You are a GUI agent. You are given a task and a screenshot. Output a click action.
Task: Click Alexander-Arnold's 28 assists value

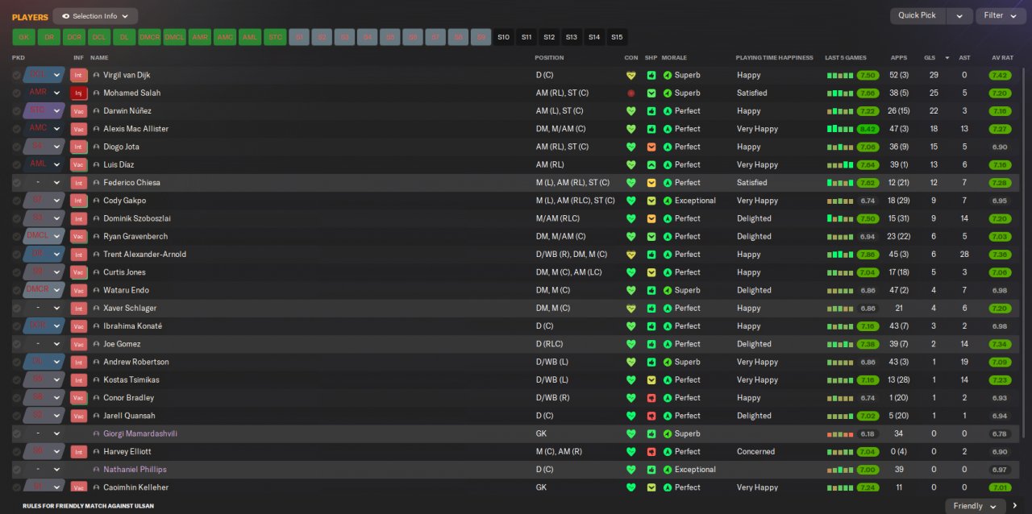tap(964, 255)
